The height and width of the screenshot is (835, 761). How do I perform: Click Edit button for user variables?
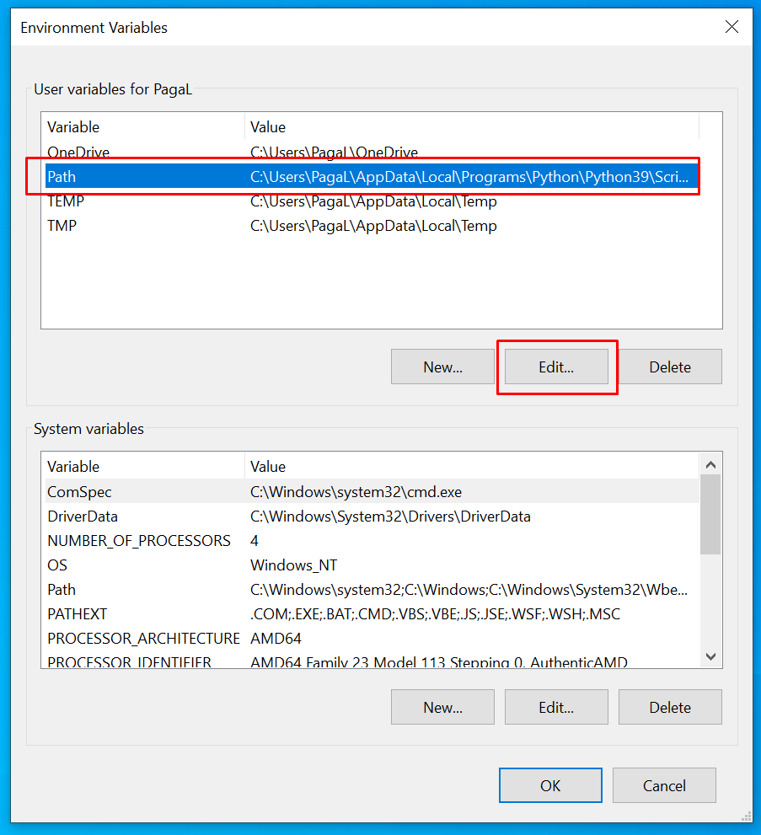click(x=556, y=367)
